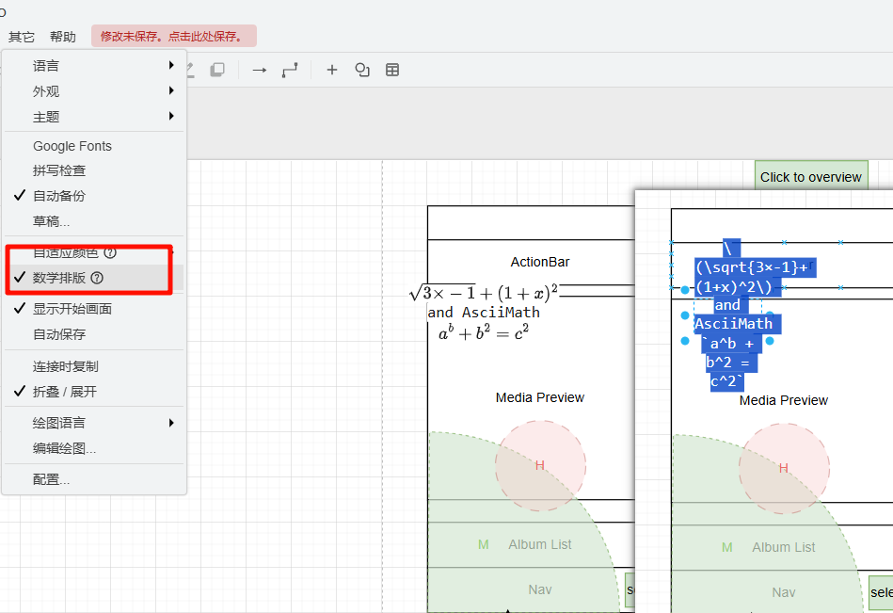
Task: Click help icon beside 自适应颜色
Action: click(x=110, y=252)
